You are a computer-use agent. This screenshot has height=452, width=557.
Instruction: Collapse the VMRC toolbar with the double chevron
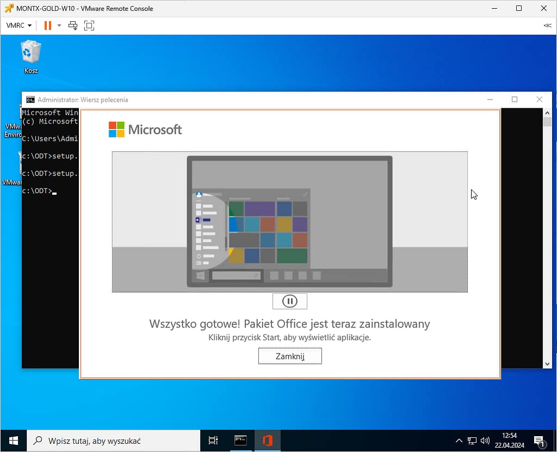(547, 26)
